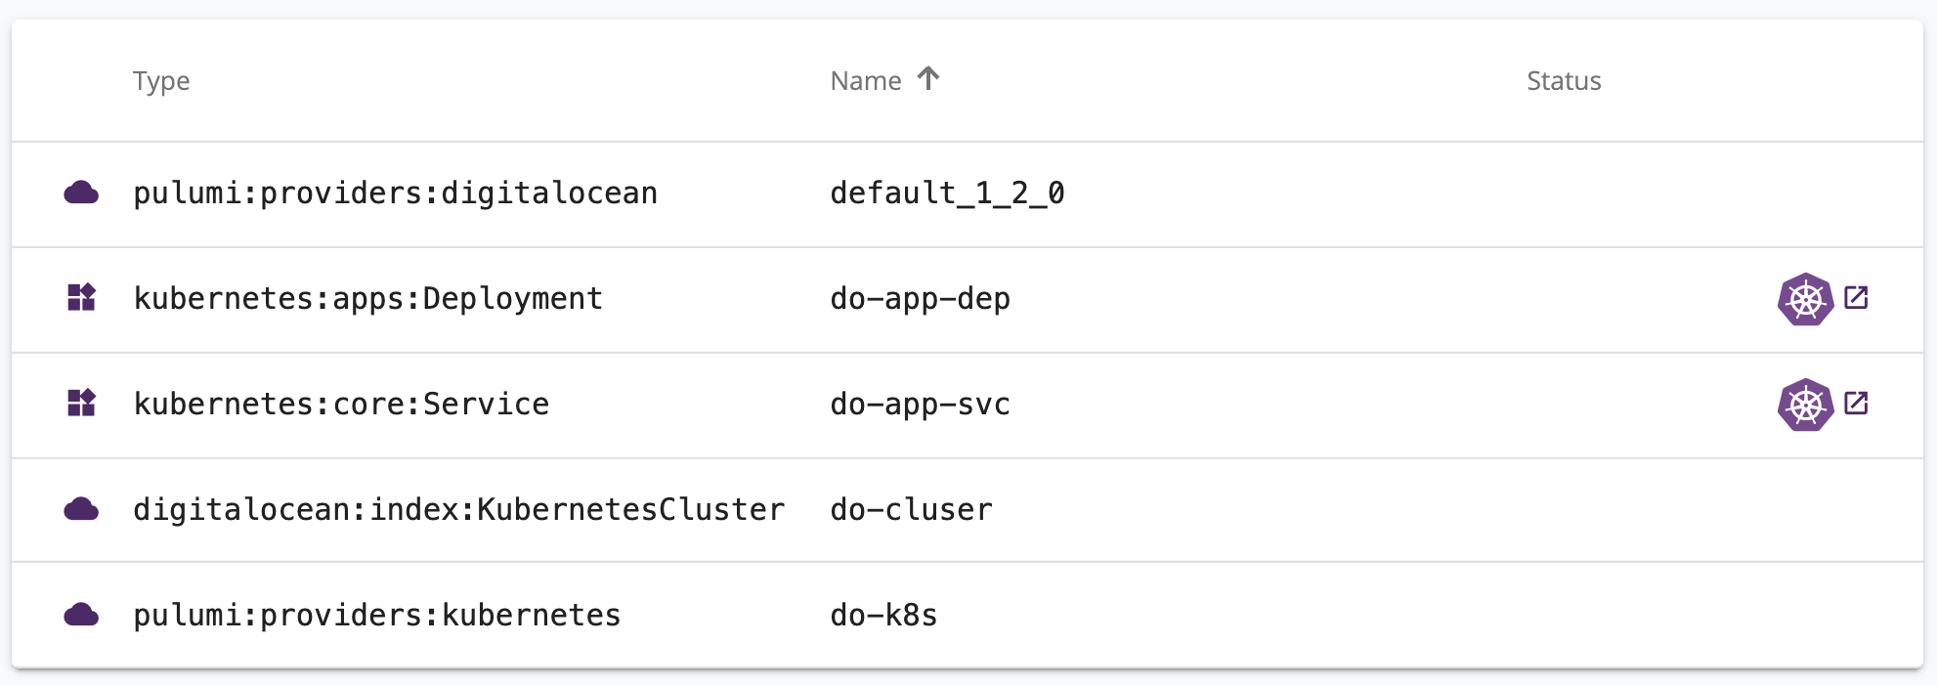Click the kubernetes:apps:Deployment type label
The height and width of the screenshot is (686, 1937).
(x=367, y=298)
